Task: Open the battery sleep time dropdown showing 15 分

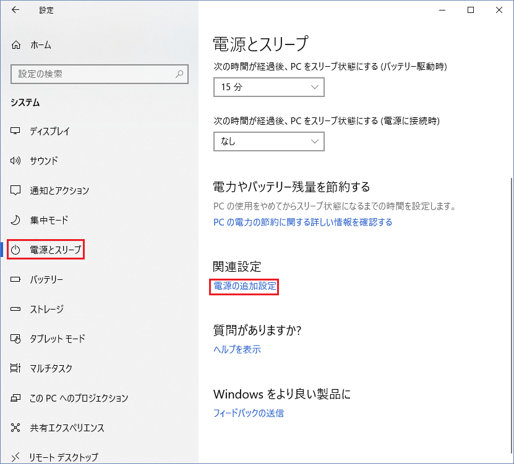Action: [x=268, y=87]
